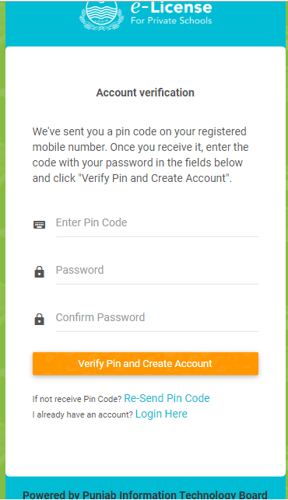The height and width of the screenshot is (500, 288).
Task: Click the e-License title text
Action: pos(171,8)
